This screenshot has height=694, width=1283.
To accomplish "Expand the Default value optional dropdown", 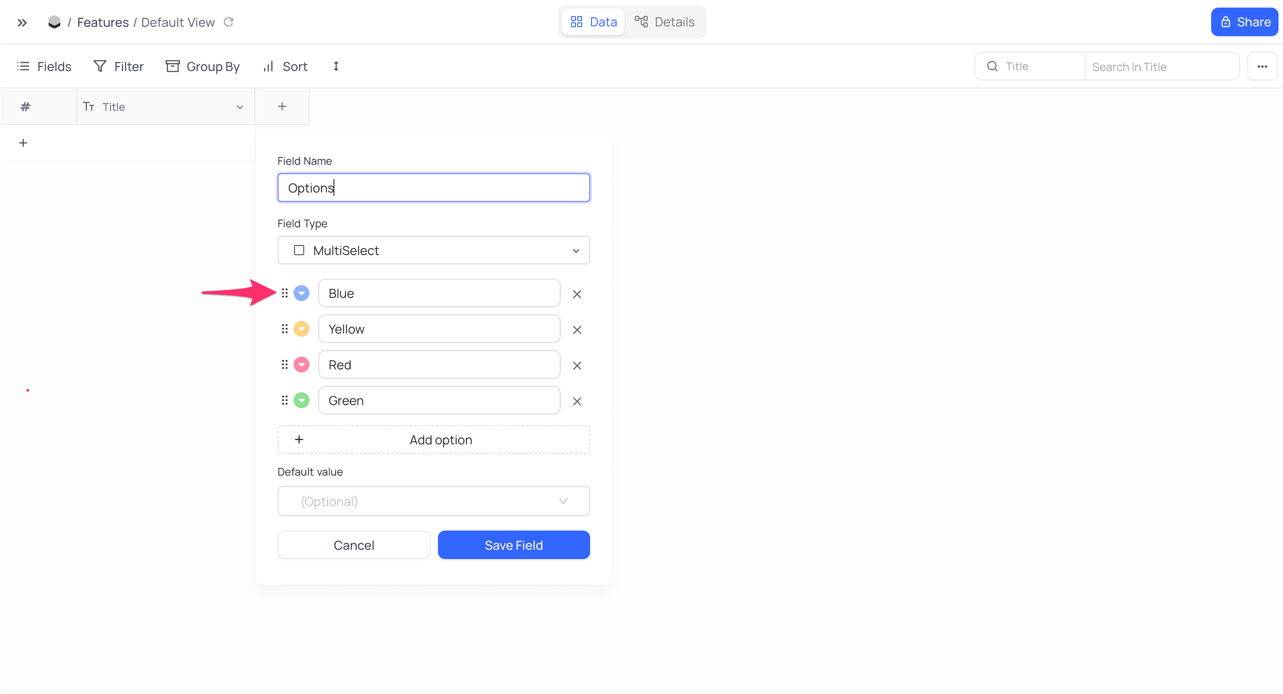I will [x=433, y=501].
